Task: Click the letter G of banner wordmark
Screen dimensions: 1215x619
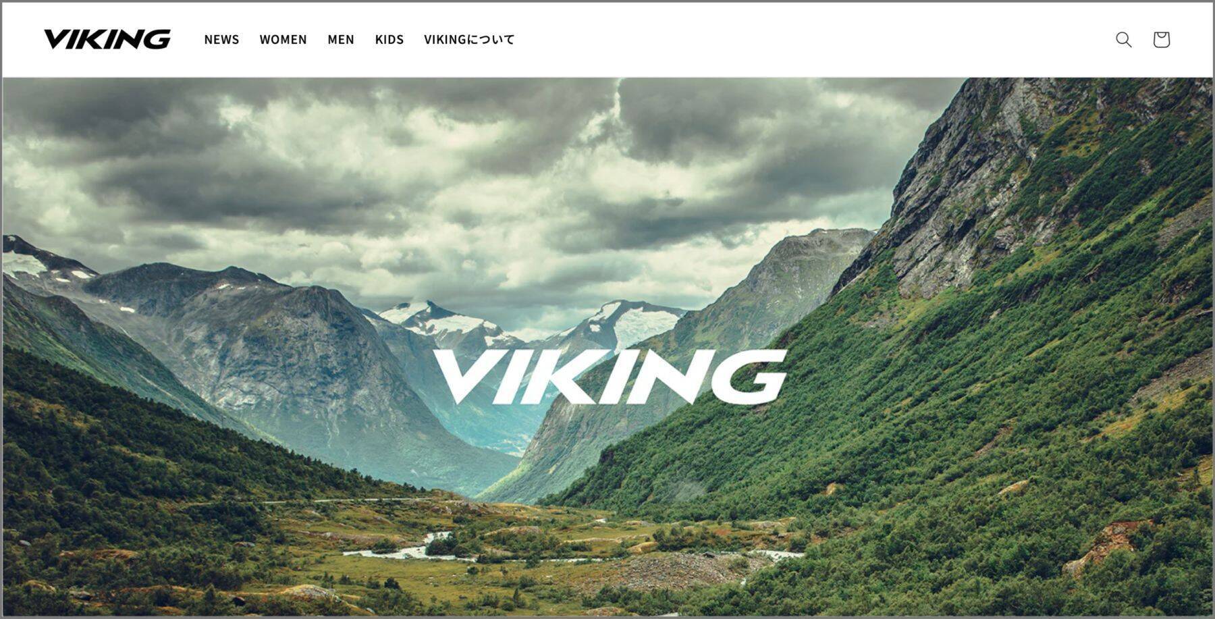Action: [x=751, y=377]
